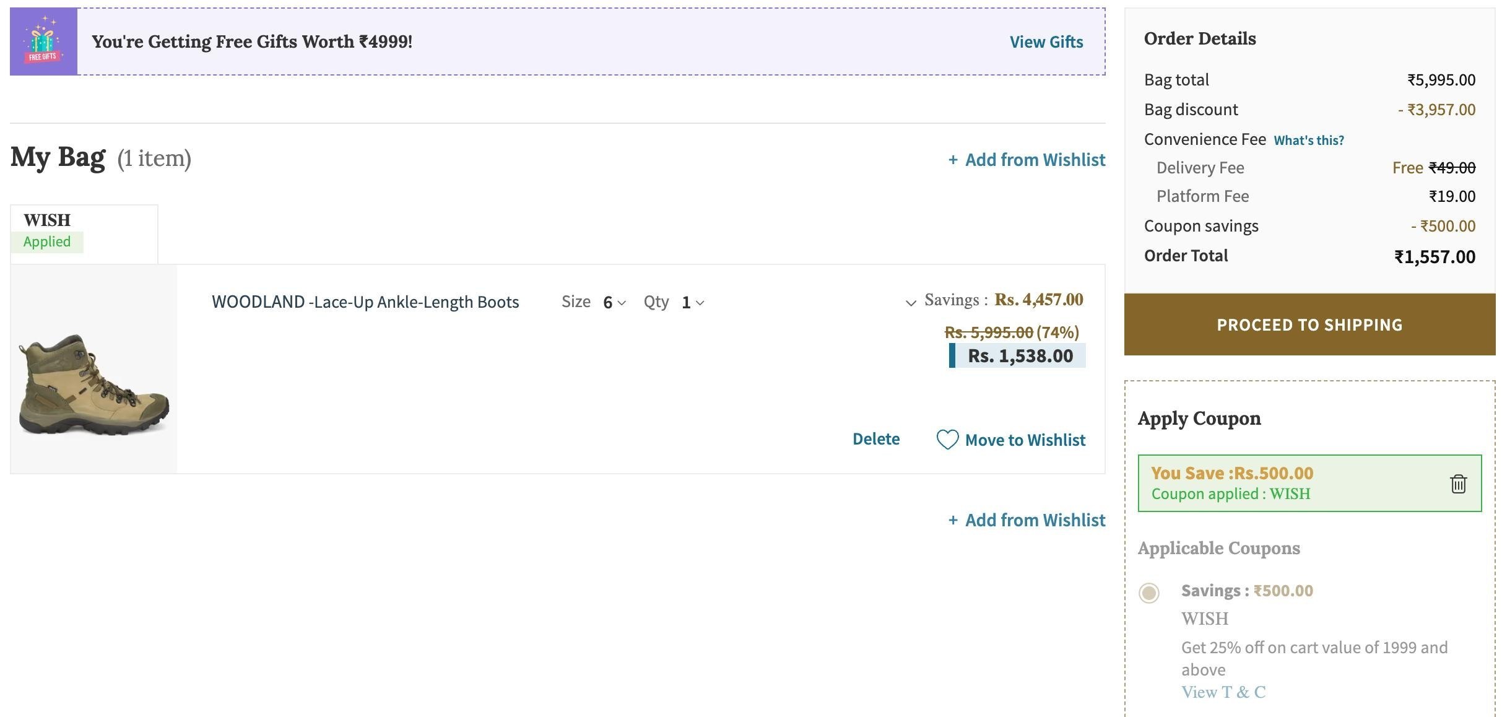This screenshot has width=1502, height=717.
Task: Click the Rs. 1,538.00 item price
Action: coord(1020,356)
